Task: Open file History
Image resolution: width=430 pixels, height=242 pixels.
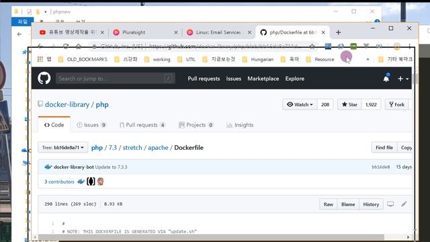Action: coord(371,204)
